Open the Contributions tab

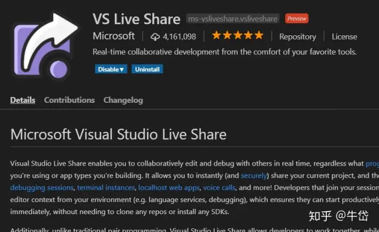[x=69, y=100]
